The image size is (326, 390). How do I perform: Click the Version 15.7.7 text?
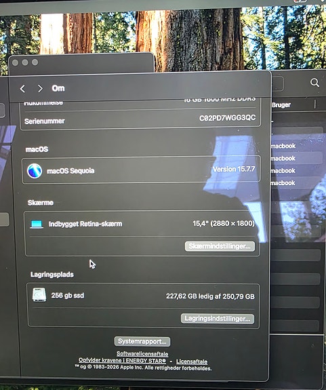tap(234, 169)
